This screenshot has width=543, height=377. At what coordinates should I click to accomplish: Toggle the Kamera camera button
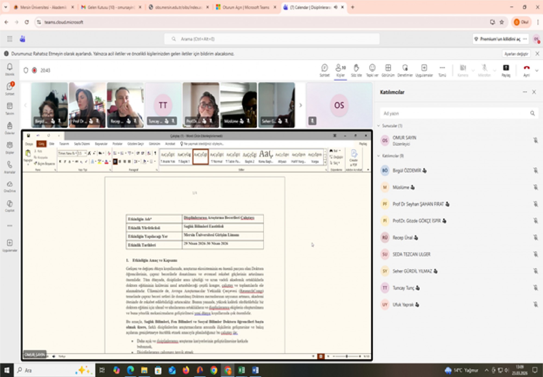[463, 70]
